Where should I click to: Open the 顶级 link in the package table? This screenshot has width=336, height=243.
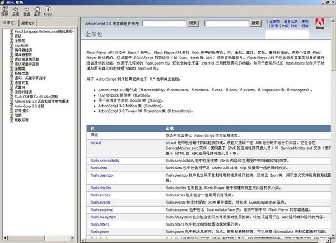[x=94, y=135]
